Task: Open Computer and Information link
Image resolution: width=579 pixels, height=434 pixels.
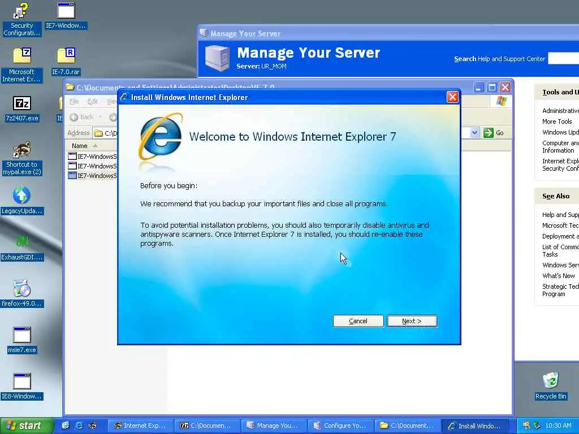Action: click(x=560, y=146)
